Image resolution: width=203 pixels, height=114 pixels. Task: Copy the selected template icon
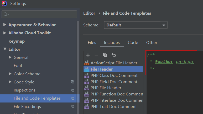(105, 55)
